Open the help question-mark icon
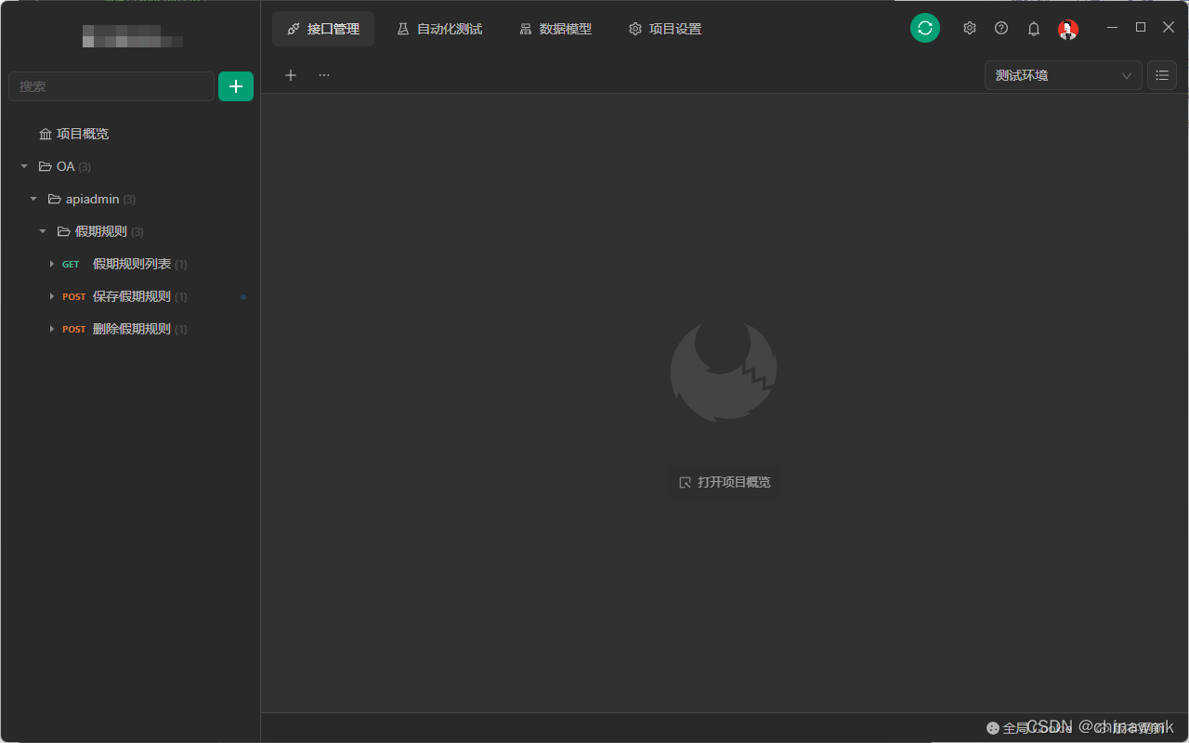 click(x=1000, y=28)
